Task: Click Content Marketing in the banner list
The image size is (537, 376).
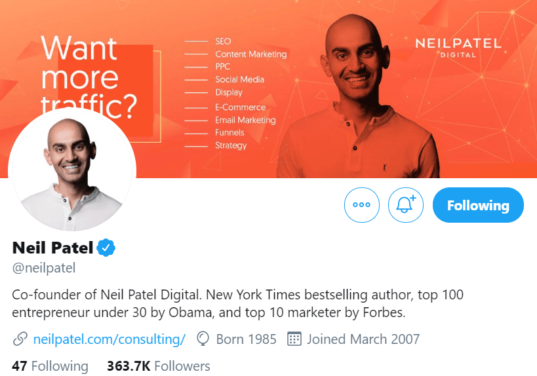Action: pyautogui.click(x=250, y=54)
